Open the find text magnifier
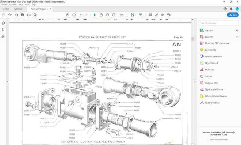 pos(35,15)
